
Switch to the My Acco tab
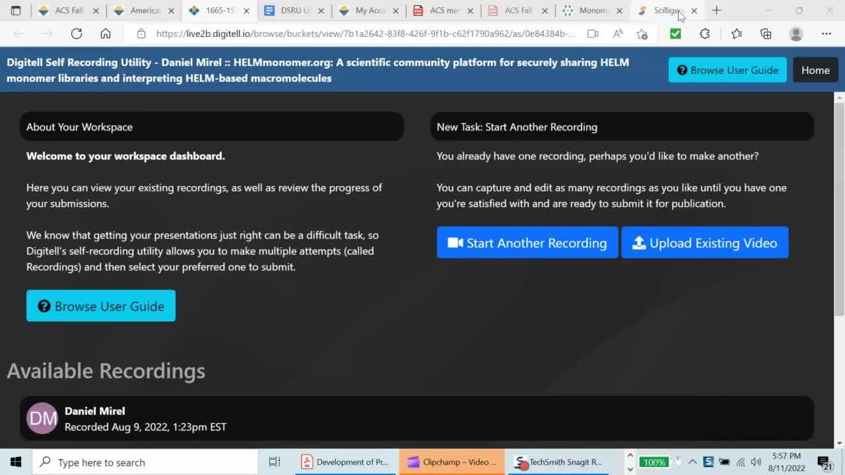pos(370,11)
